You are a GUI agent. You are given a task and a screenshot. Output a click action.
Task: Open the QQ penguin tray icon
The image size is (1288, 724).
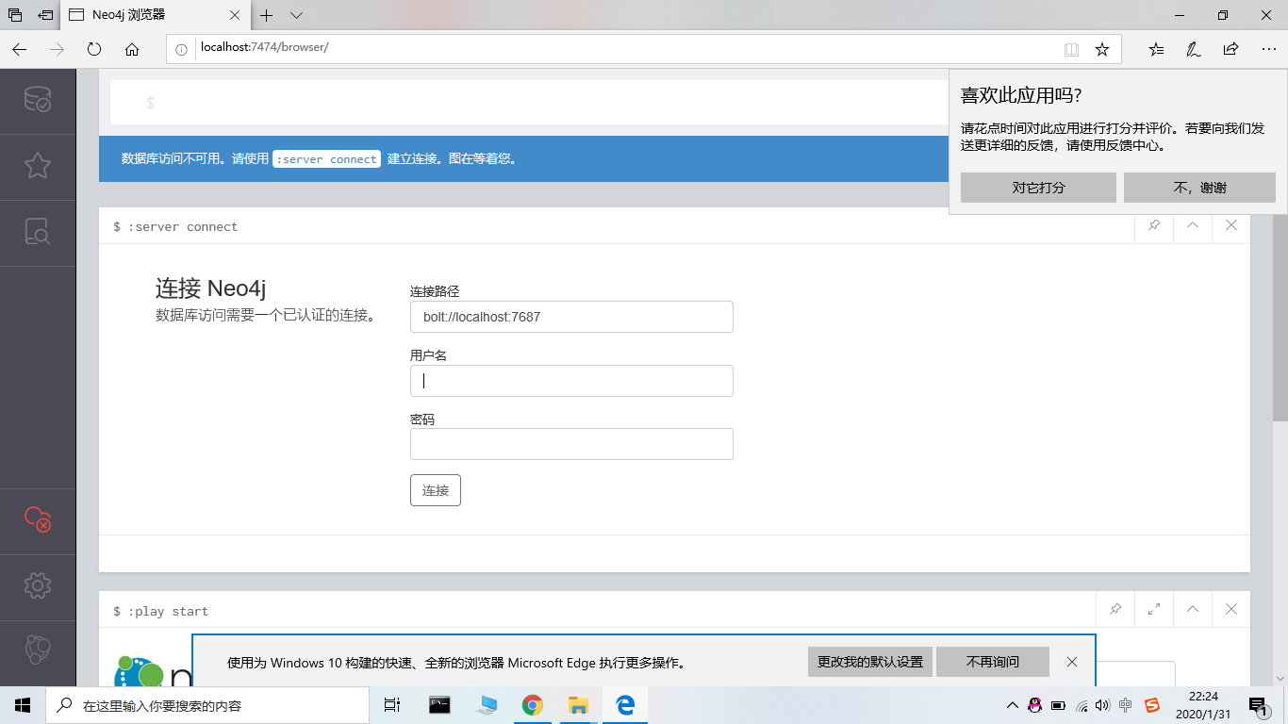(x=1035, y=705)
